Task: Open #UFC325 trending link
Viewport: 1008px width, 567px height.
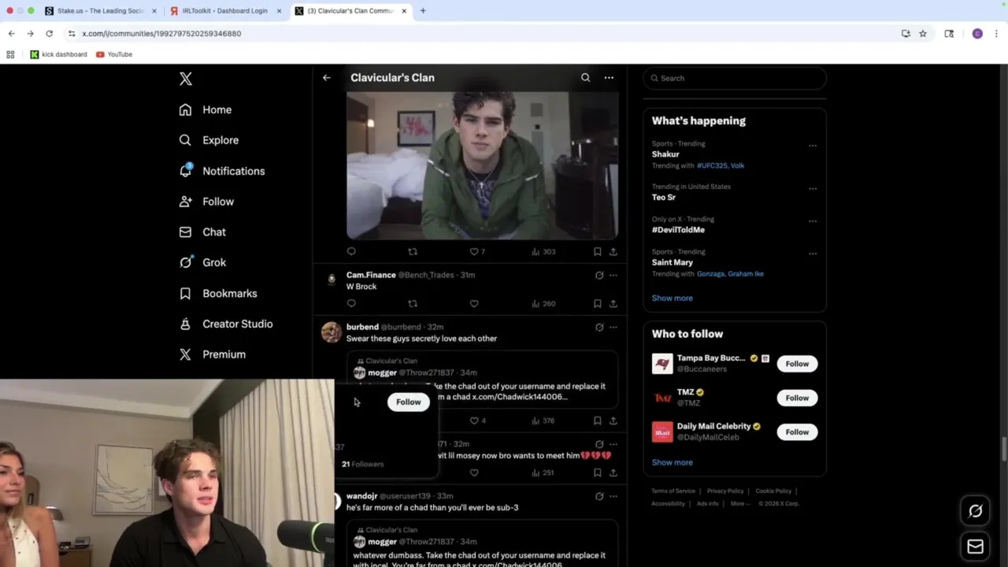Action: point(712,166)
